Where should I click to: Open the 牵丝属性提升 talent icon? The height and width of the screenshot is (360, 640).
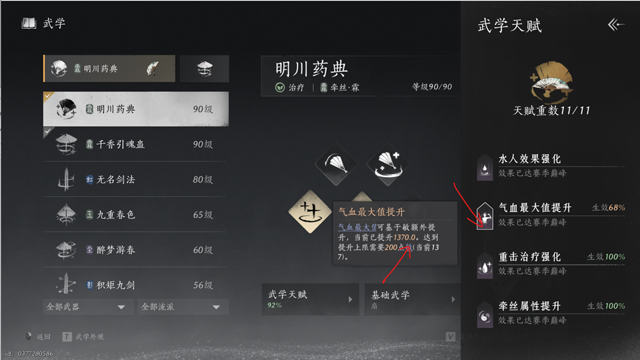484,314
